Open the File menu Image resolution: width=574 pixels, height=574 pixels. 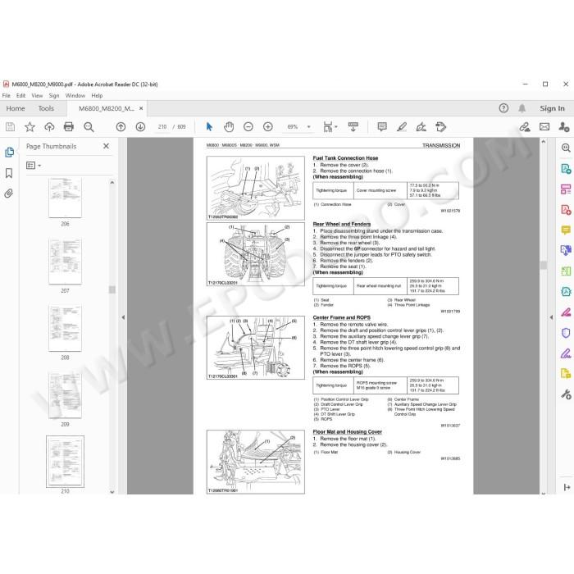pyautogui.click(x=7, y=96)
